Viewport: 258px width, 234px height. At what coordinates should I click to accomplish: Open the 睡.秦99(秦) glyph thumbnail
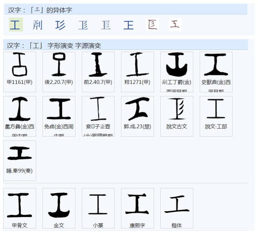coord(20,160)
